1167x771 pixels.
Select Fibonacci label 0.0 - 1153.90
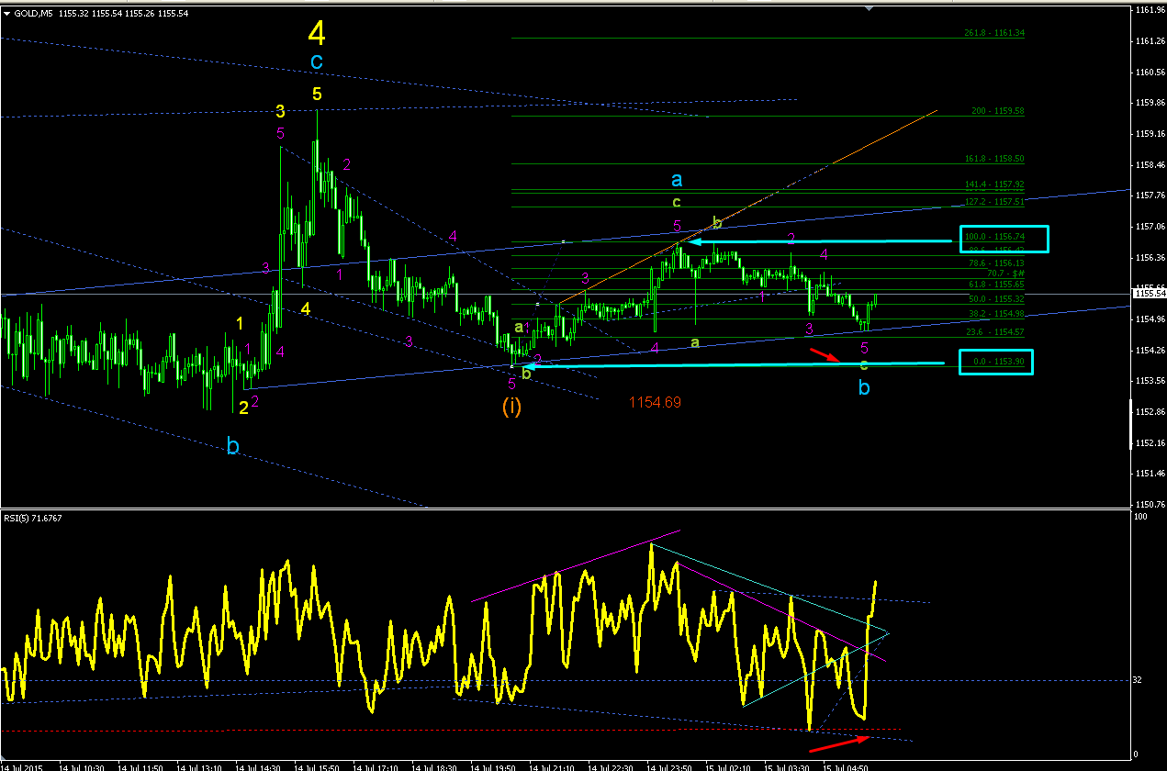point(998,363)
